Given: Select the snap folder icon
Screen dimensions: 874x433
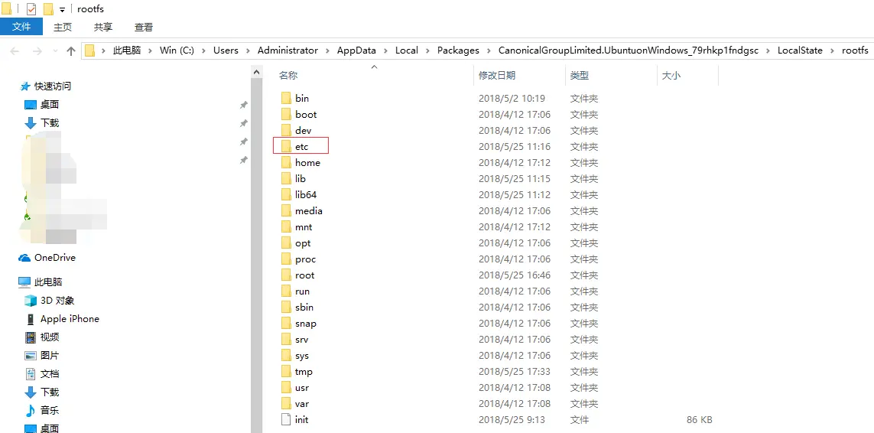Looking at the screenshot, I should click(286, 324).
